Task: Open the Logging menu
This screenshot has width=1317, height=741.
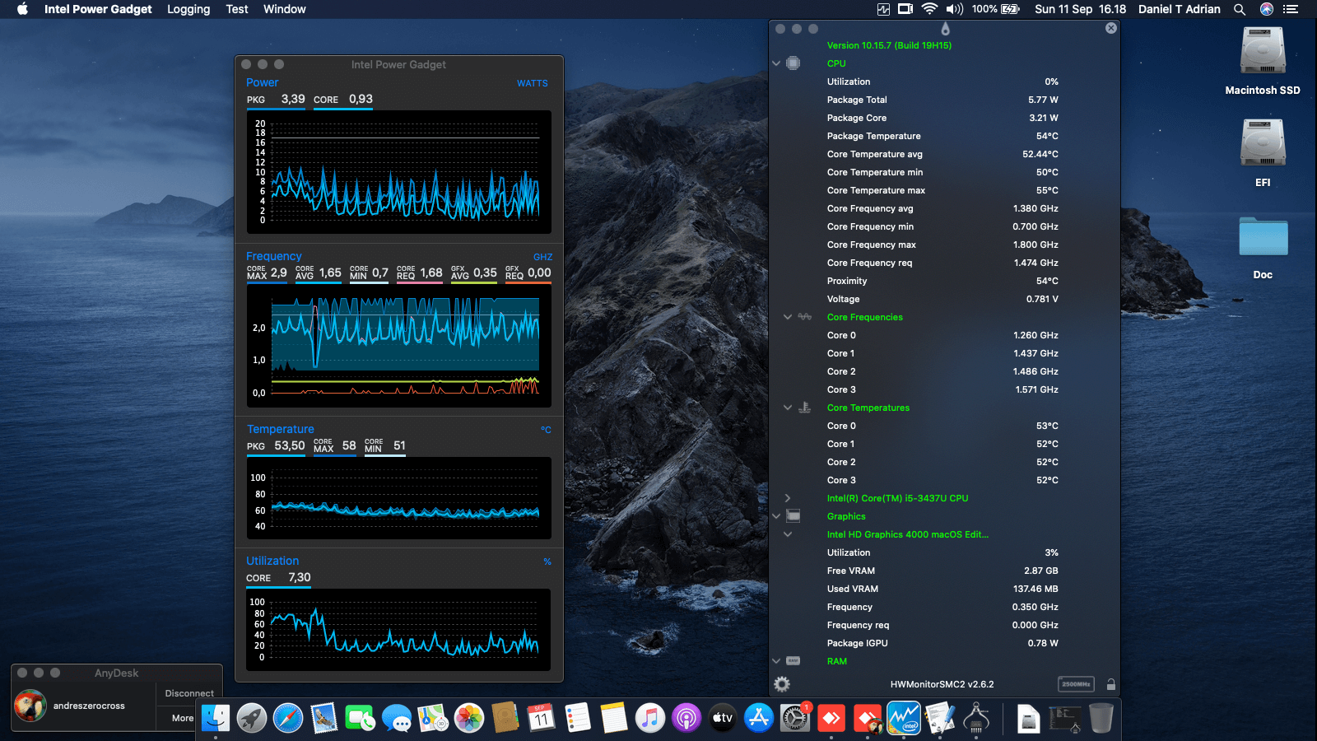Action: (188, 9)
